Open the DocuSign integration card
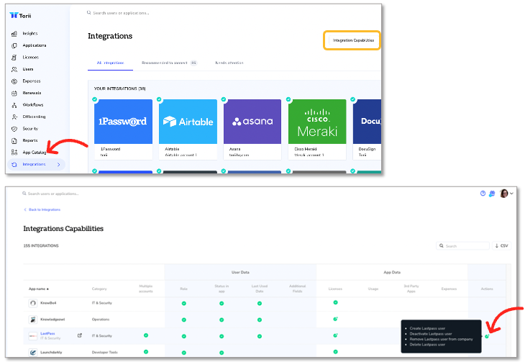This screenshot has height=362, width=525. tap(367, 129)
